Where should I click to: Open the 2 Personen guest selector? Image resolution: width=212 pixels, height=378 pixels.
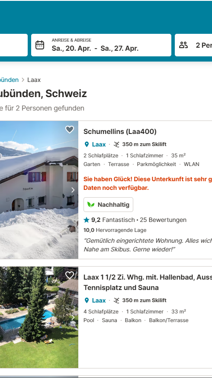[x=193, y=45]
